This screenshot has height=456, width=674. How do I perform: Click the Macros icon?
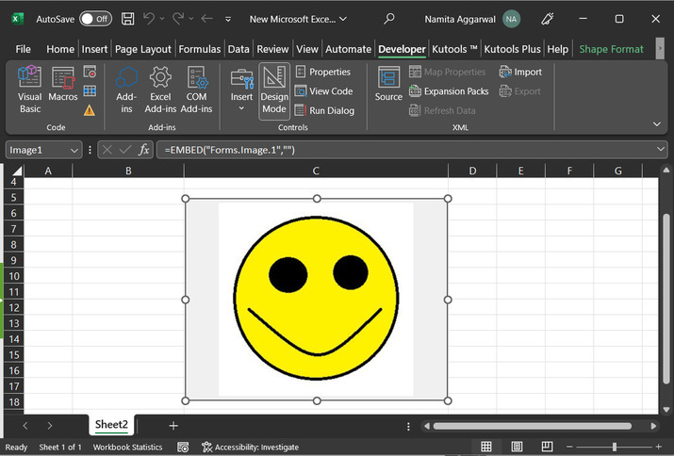pyautogui.click(x=63, y=90)
